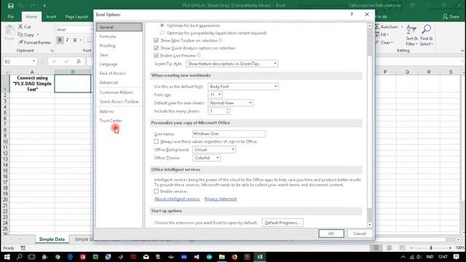Open Office Background dropdown showing Circuit

click(214, 150)
